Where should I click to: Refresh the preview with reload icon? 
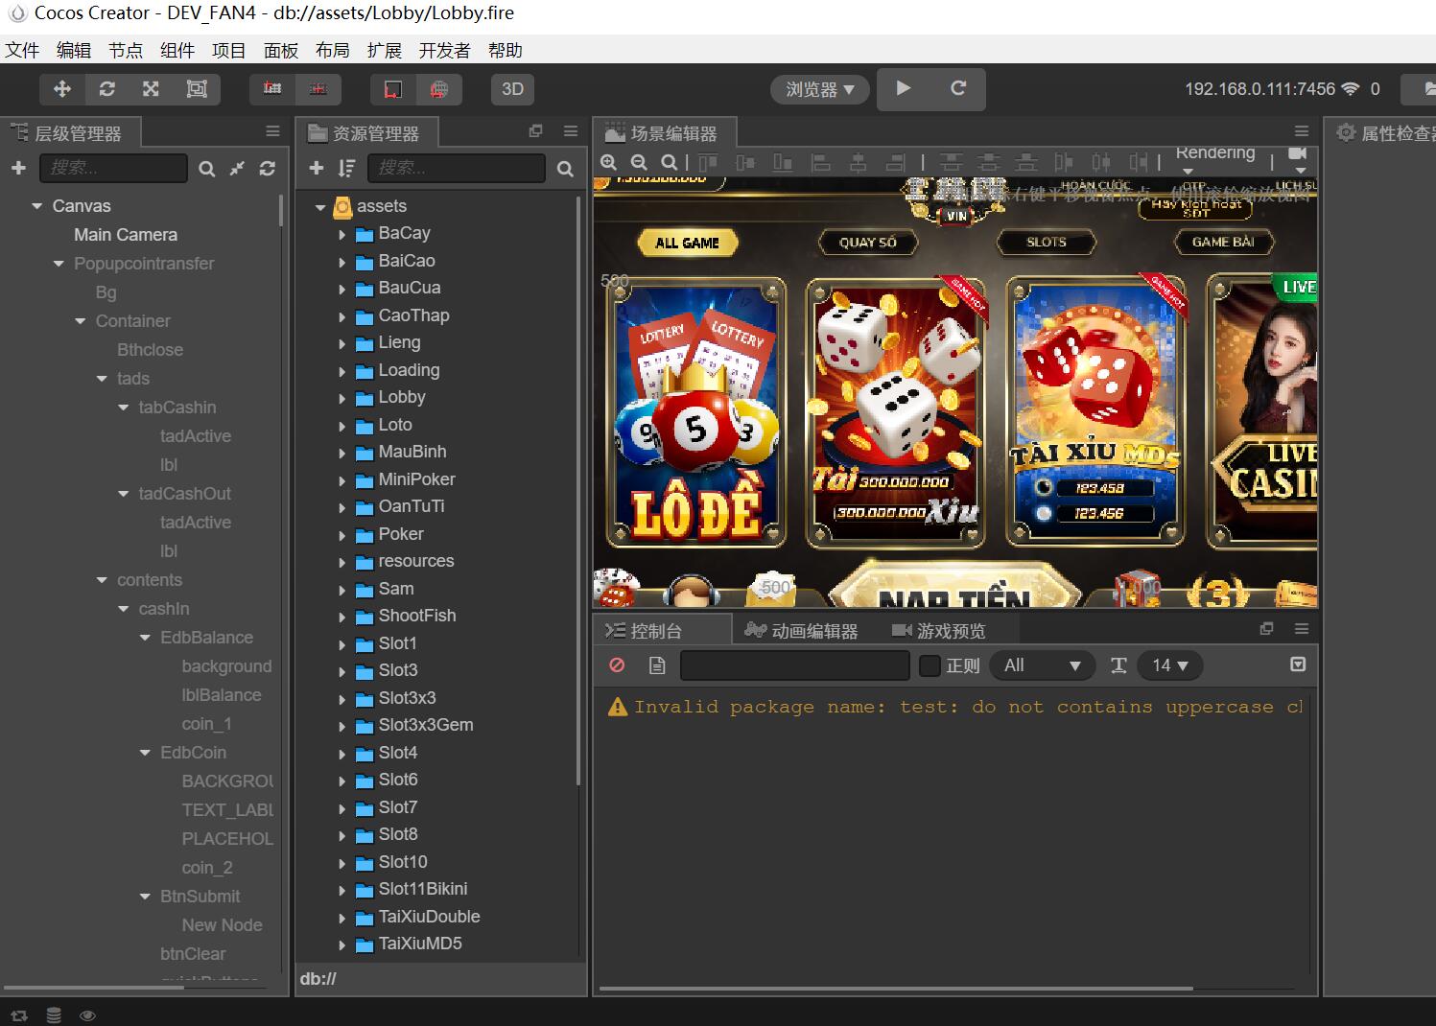[x=957, y=88]
